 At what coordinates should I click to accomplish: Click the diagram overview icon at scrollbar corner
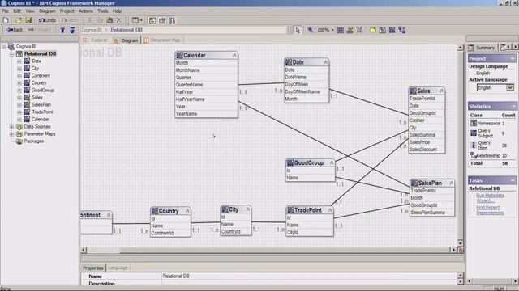tap(460, 250)
